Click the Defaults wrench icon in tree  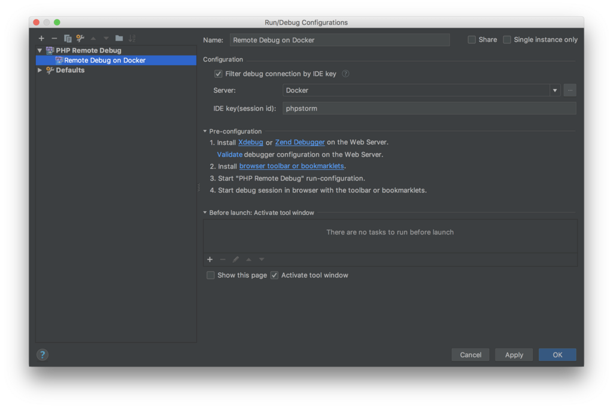pos(50,71)
